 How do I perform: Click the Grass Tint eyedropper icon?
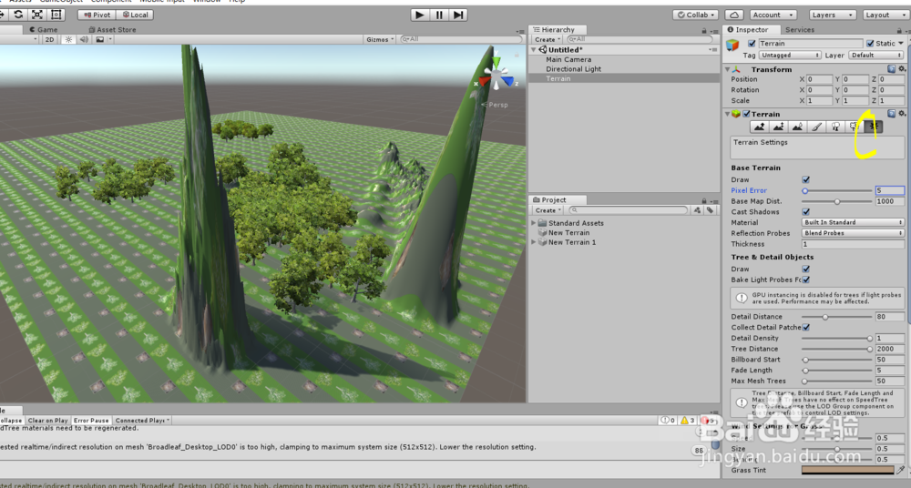coord(901,470)
